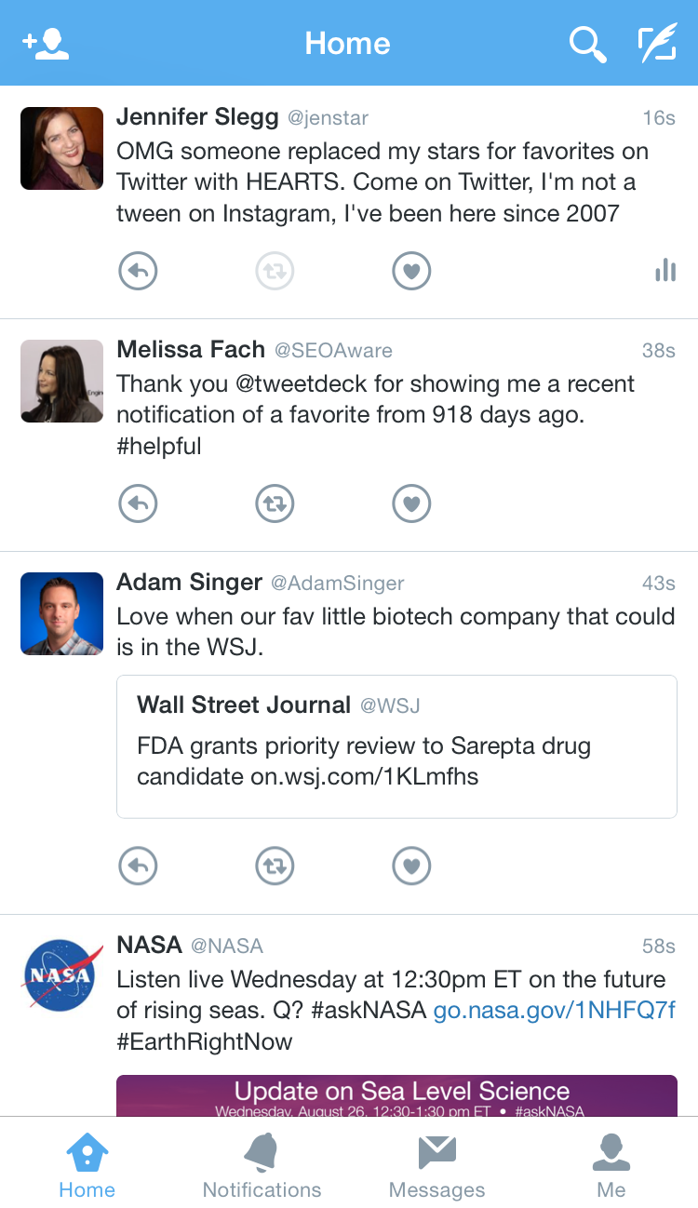
Task: Tap the add contact icon in header
Action: pos(46,44)
